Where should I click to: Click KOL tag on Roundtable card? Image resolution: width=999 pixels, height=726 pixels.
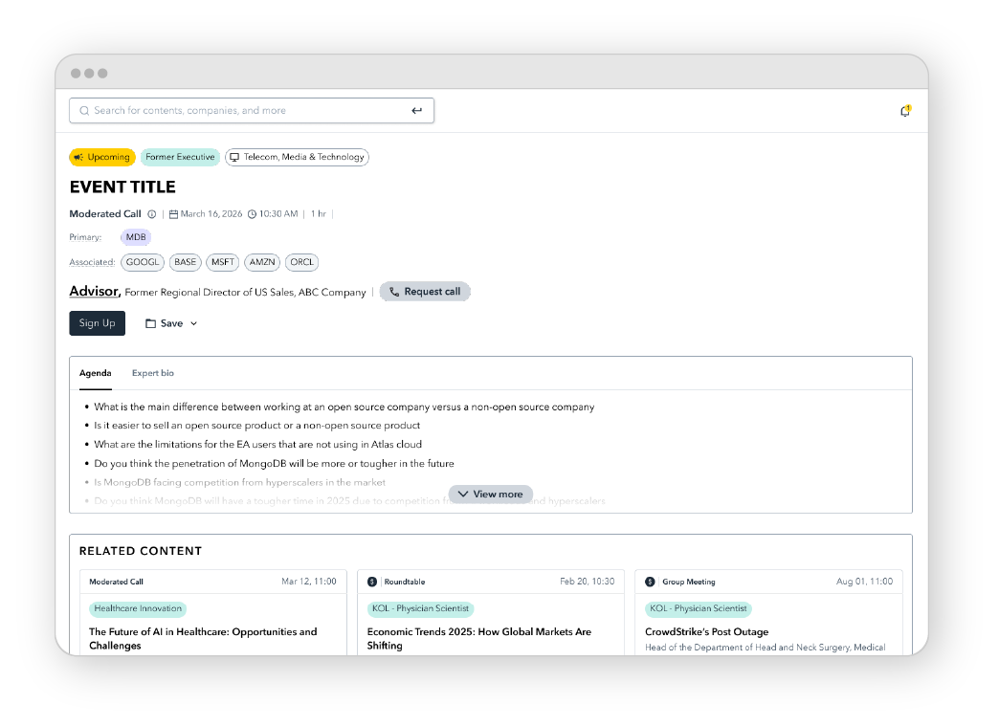(420, 608)
